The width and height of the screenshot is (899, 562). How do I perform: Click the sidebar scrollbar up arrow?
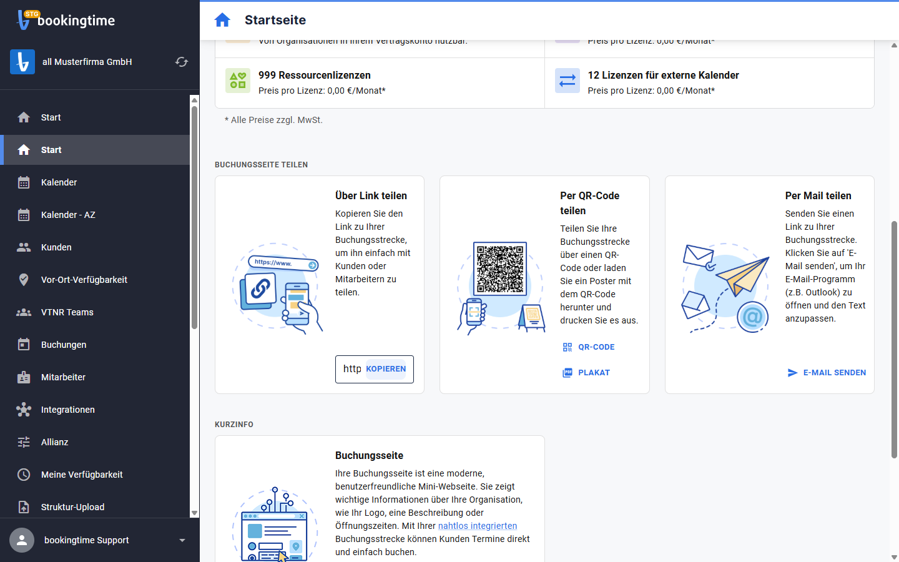[194, 100]
